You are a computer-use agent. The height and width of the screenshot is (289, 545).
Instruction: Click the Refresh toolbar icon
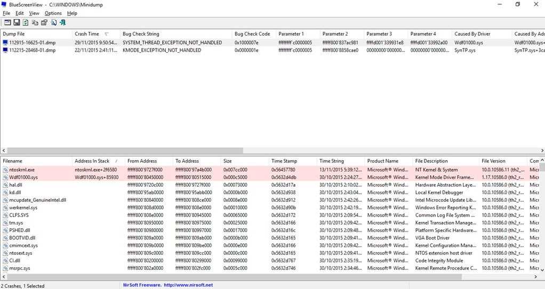[x=26, y=22]
